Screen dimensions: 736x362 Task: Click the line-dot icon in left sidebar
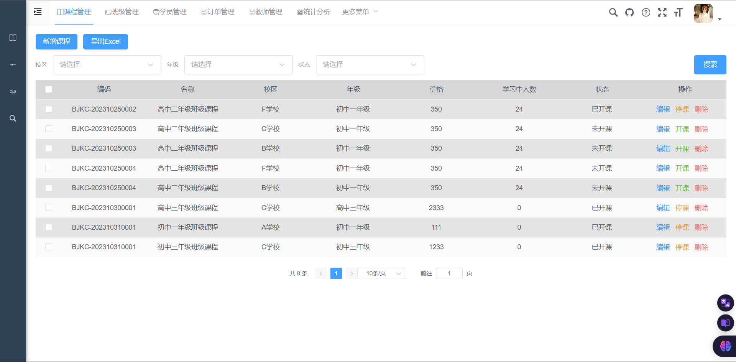(x=13, y=64)
